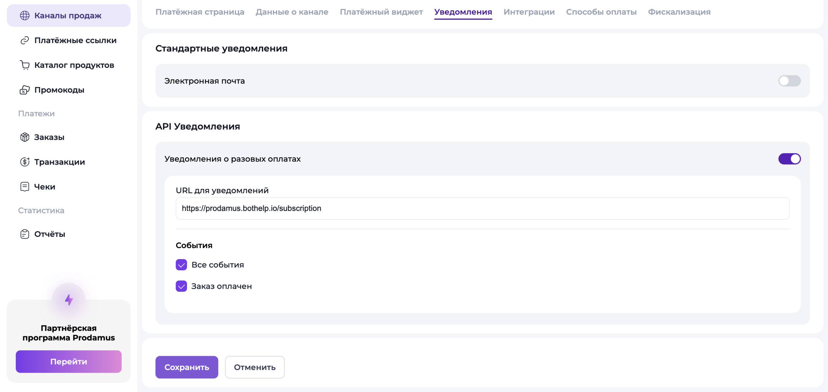Click the globe icon for Каналы продаж
This screenshot has height=392, width=828.
tap(25, 16)
